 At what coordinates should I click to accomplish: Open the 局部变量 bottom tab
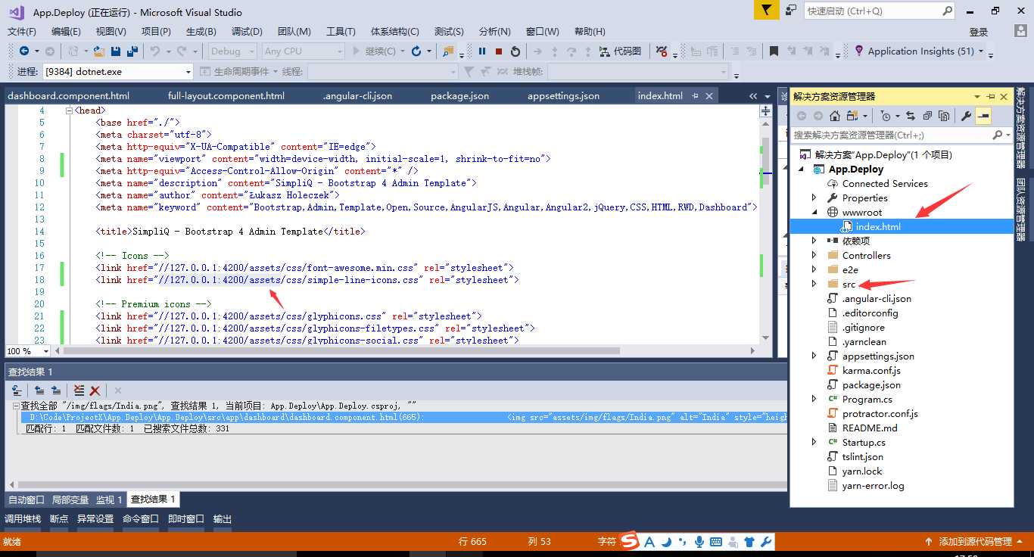(70, 499)
